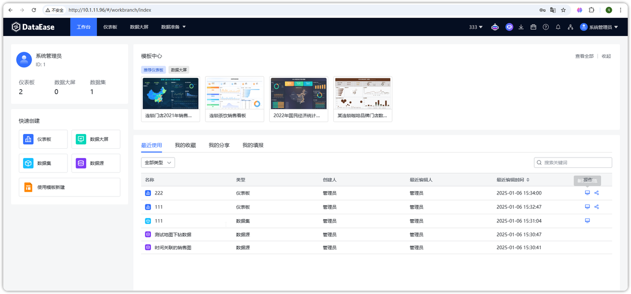Share the 222 dashboard via share icon
This screenshot has width=631, height=294.
[x=596, y=193]
